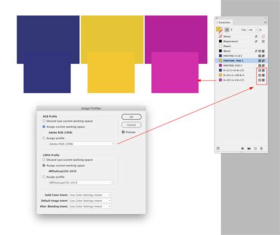Click RGB mode icon on R=201 swatch row
This screenshot has width=280, height=235.
click(263, 80)
